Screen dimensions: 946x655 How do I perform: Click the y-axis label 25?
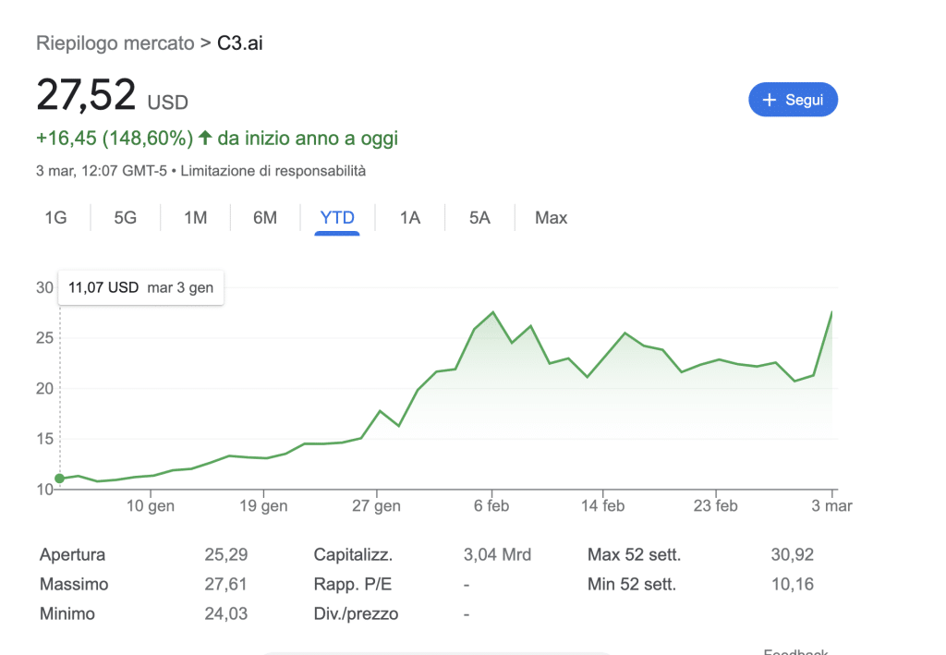(44, 338)
